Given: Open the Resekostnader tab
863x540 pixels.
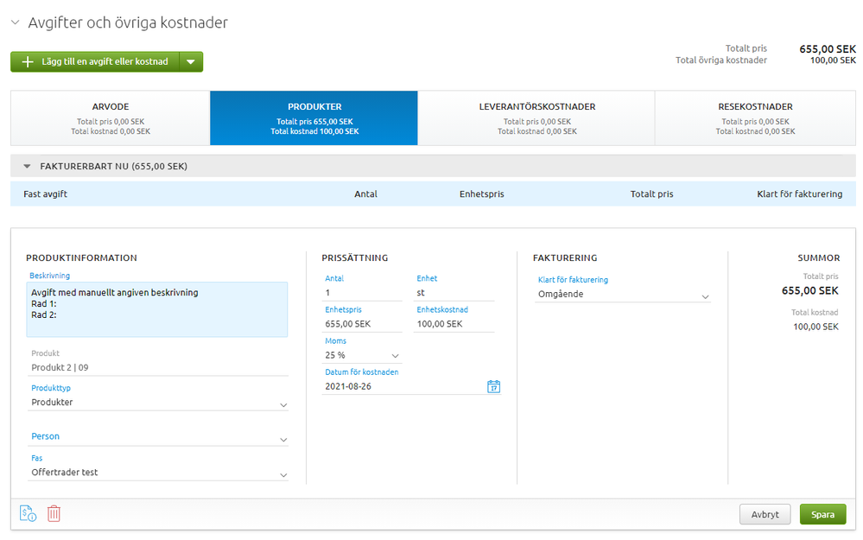Looking at the screenshot, I should [x=755, y=118].
